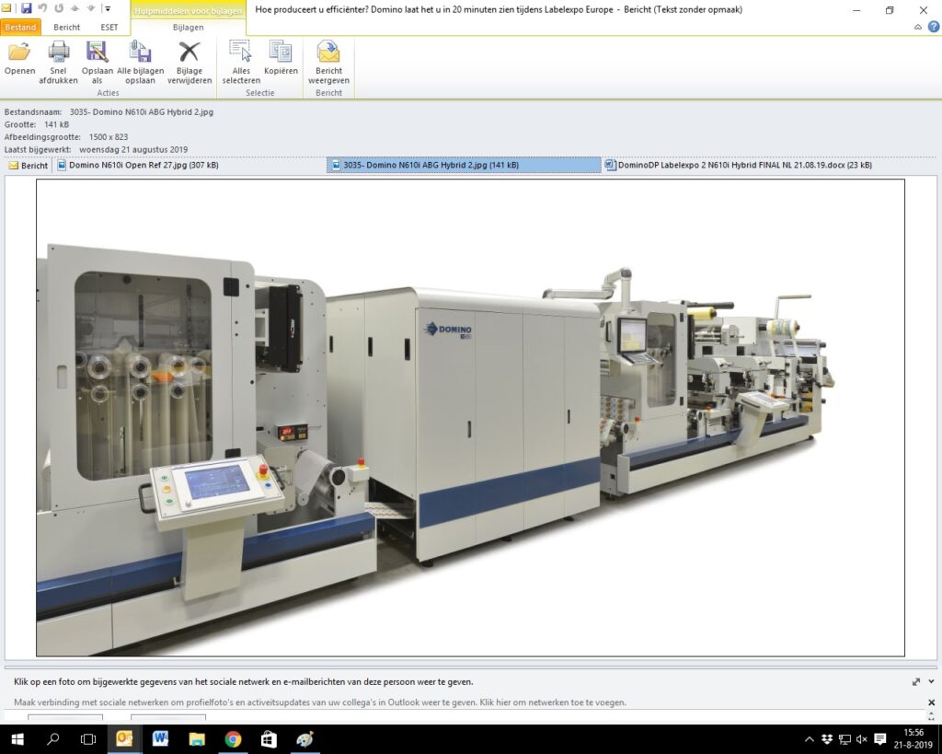The width and height of the screenshot is (942, 754).
Task: Collapse the people pane chevron
Action: (x=931, y=682)
